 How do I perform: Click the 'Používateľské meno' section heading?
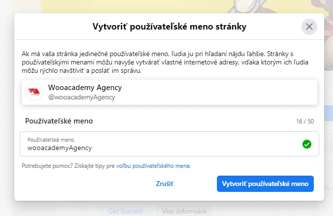[x=59, y=121]
